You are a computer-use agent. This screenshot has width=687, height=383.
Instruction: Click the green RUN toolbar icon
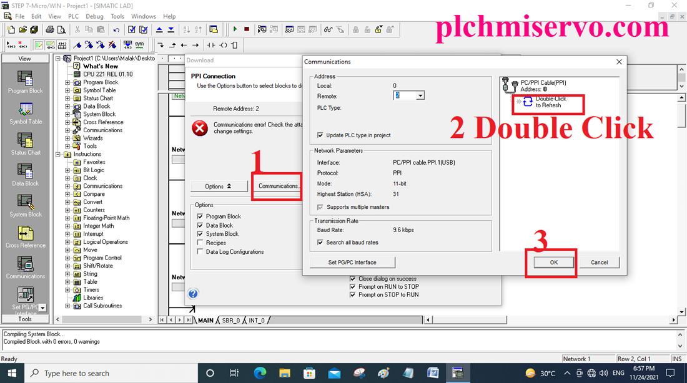pos(235,29)
